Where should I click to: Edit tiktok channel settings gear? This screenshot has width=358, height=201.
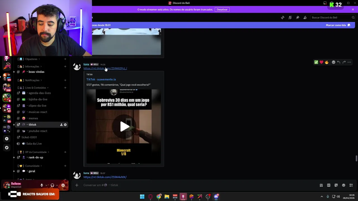coord(65,125)
